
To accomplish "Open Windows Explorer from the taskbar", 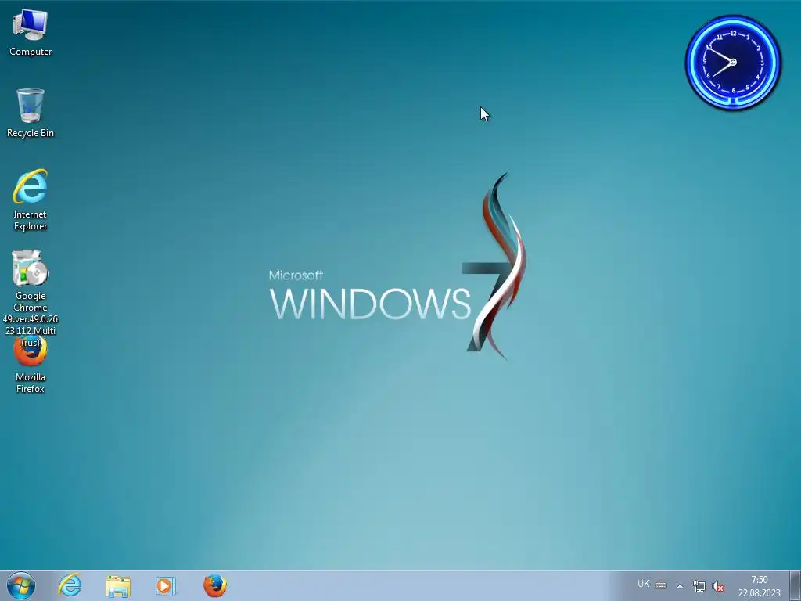I will (118, 585).
